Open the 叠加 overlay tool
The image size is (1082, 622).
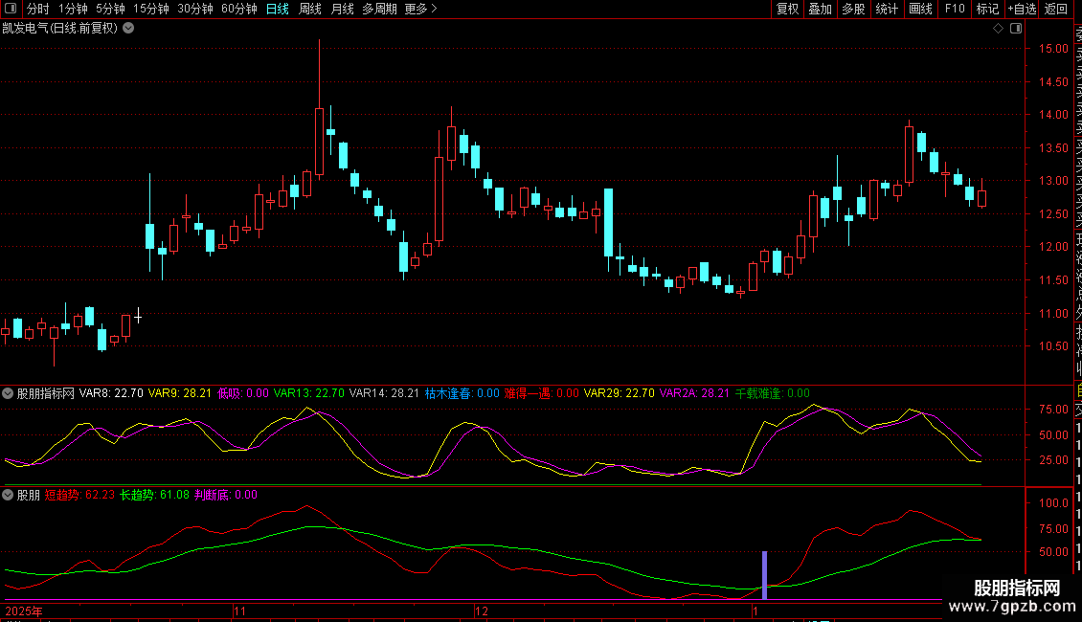[820, 9]
